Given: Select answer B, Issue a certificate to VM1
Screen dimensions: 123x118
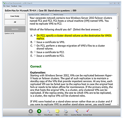Looking at the screenshot, I should click(35, 42).
